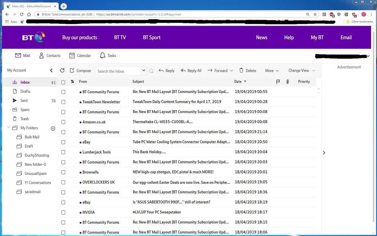Open the Help menu item
377x236 pixels.
[289, 37]
